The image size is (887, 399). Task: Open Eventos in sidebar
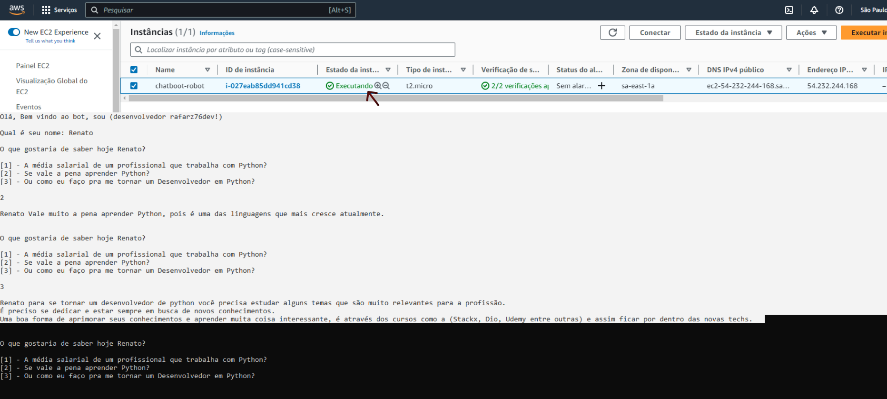tap(29, 107)
